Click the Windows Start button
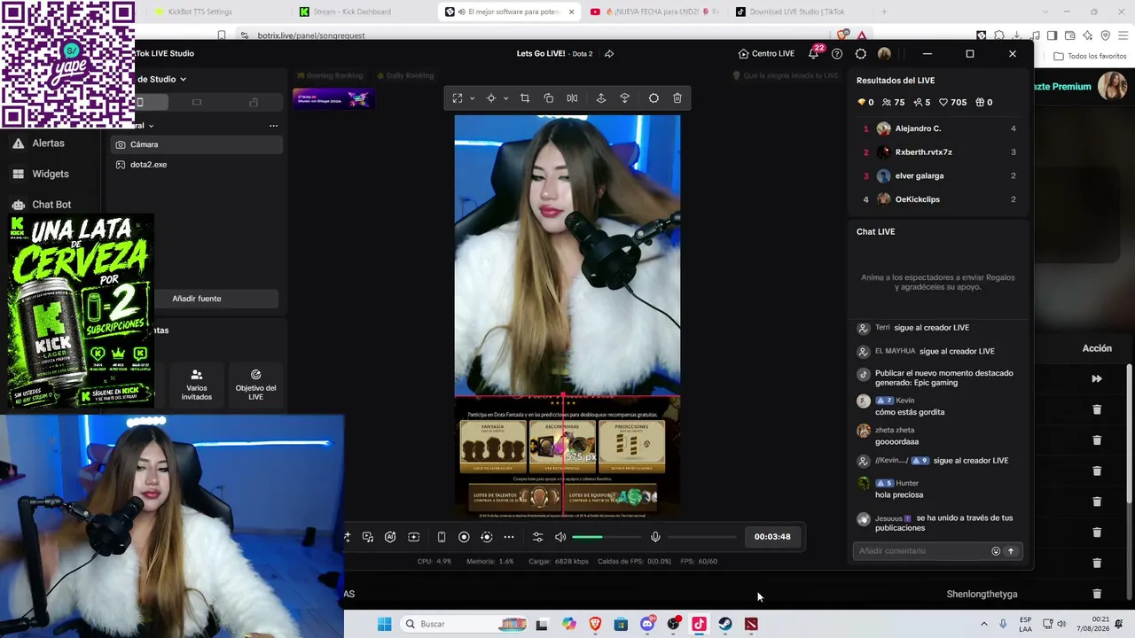The image size is (1135, 638). pyautogui.click(x=384, y=624)
